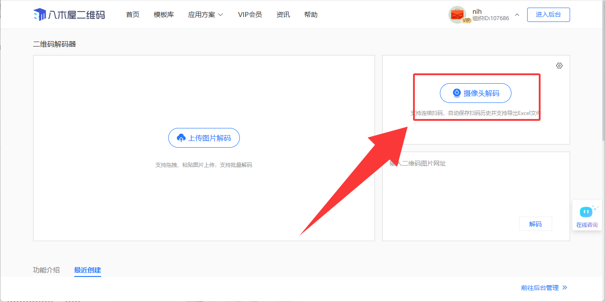Open the 在线咨询 chat robot widget

pyautogui.click(x=587, y=215)
